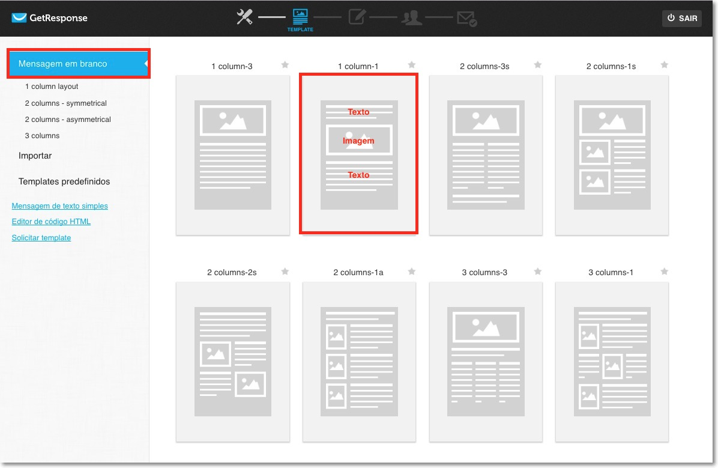Image resolution: width=718 pixels, height=468 pixels.
Task: Favorite the 2 columns-2s template star
Action: [285, 272]
